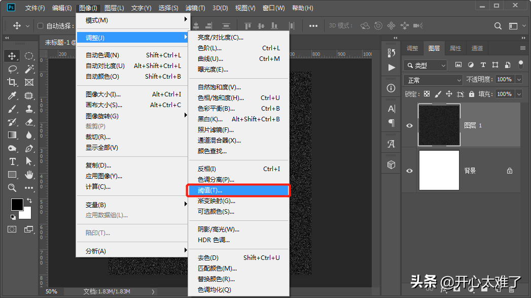Click the lock all padlock icon
Screen dimensions: 531x298
click(471, 94)
